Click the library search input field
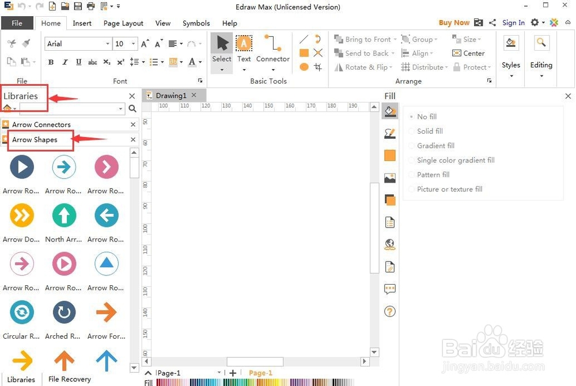Viewport: 576px width, 386px height. 70,109
